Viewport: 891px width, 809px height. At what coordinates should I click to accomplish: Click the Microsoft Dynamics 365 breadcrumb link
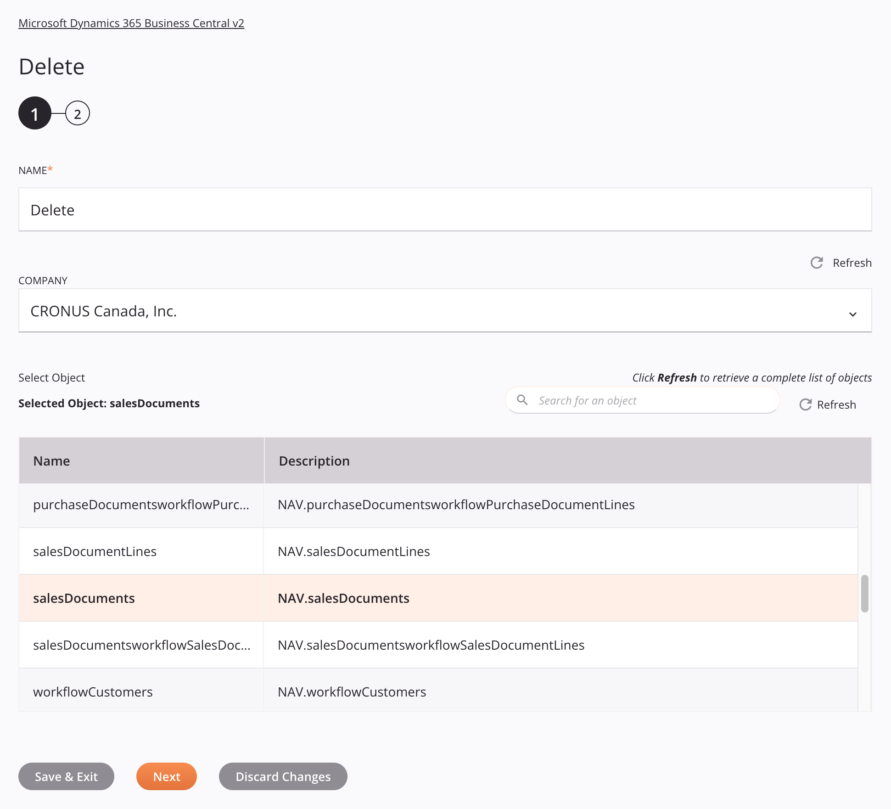[x=131, y=23]
